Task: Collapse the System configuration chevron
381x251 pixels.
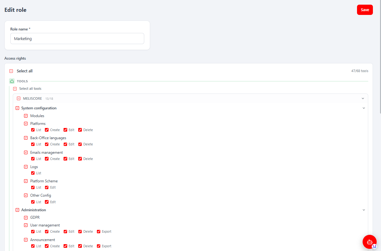Action: click(364, 108)
